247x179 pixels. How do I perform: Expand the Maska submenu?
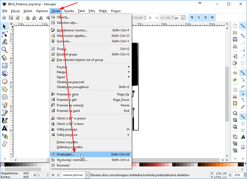tap(91, 72)
